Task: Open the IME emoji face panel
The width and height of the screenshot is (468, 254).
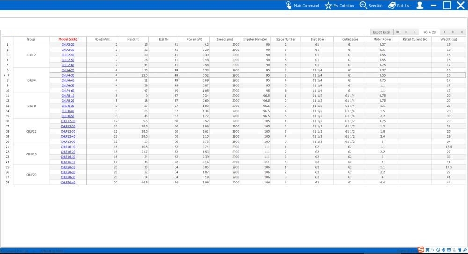Action: [438, 250]
